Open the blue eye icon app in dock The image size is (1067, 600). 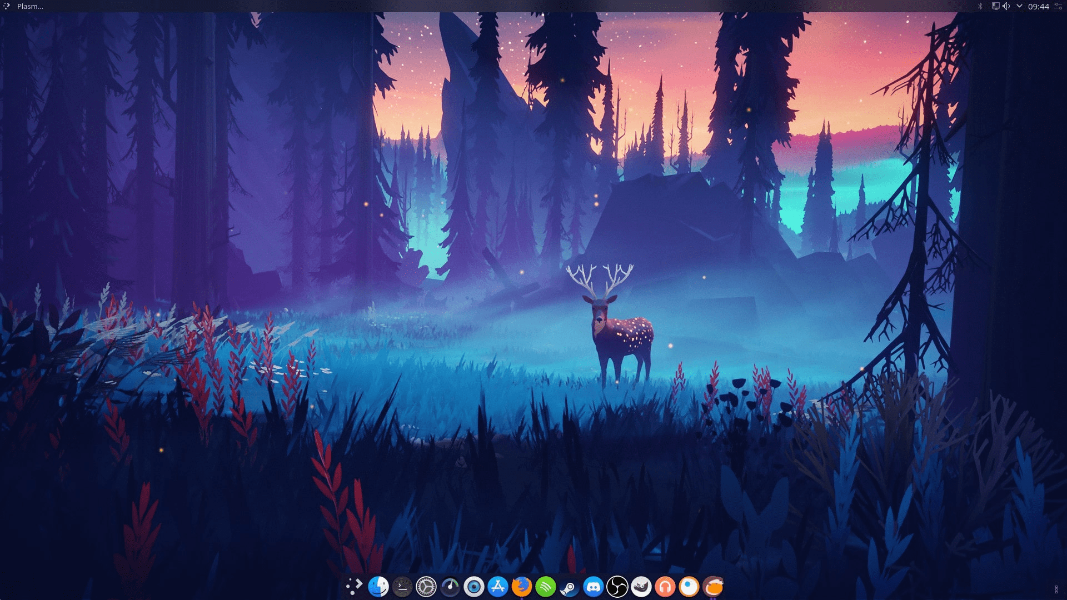(x=474, y=587)
